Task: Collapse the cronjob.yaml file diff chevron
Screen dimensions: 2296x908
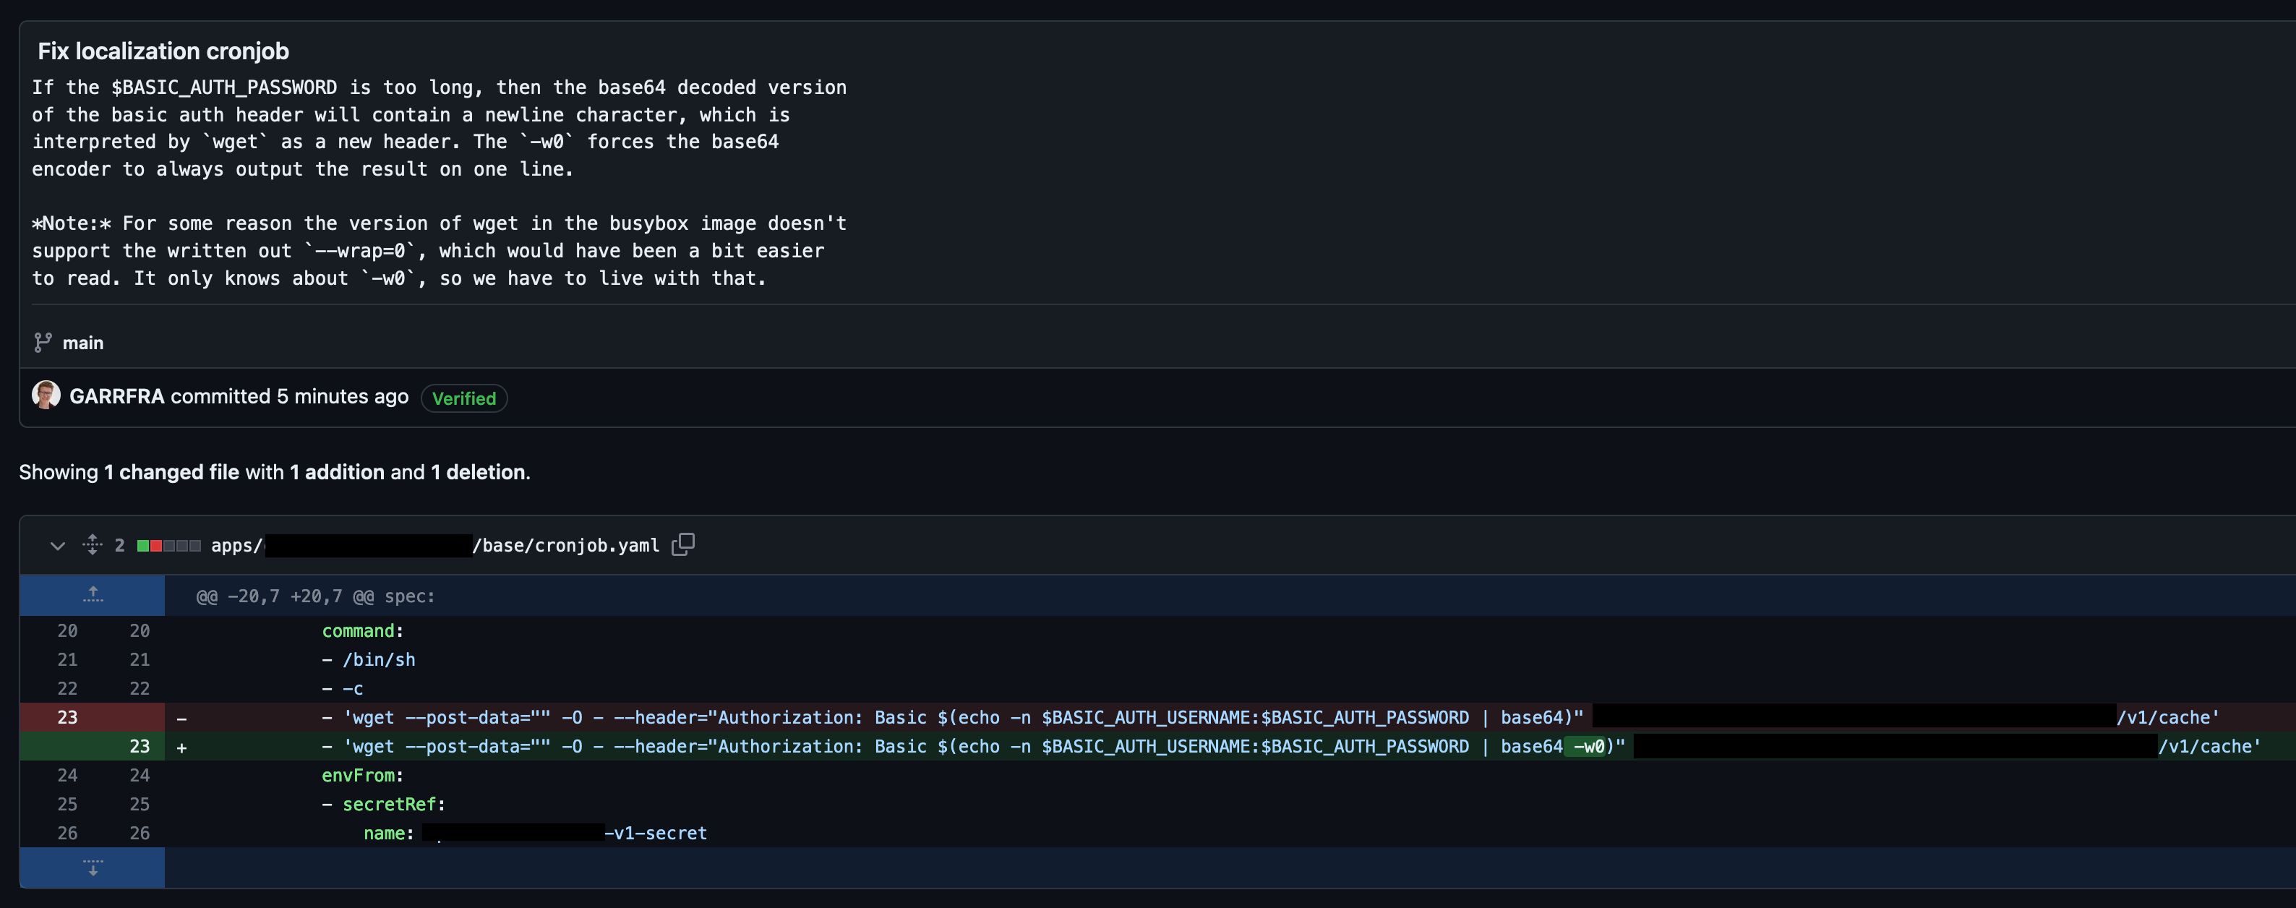Action: pos(58,545)
